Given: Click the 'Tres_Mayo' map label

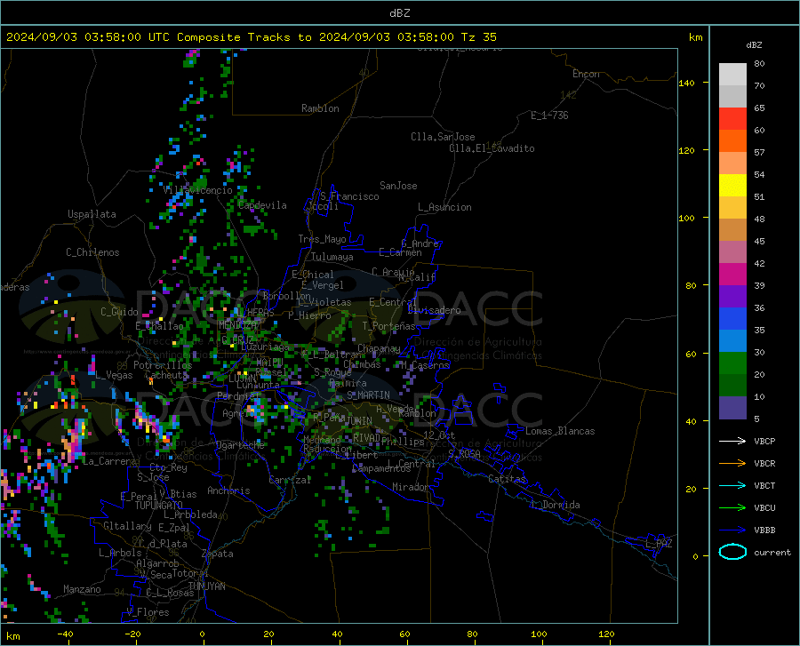Looking at the screenshot, I should (322, 239).
